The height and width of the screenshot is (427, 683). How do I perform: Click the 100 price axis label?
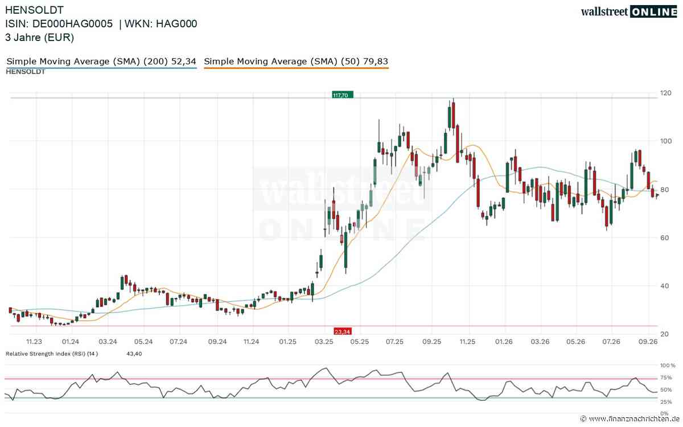coord(666,141)
